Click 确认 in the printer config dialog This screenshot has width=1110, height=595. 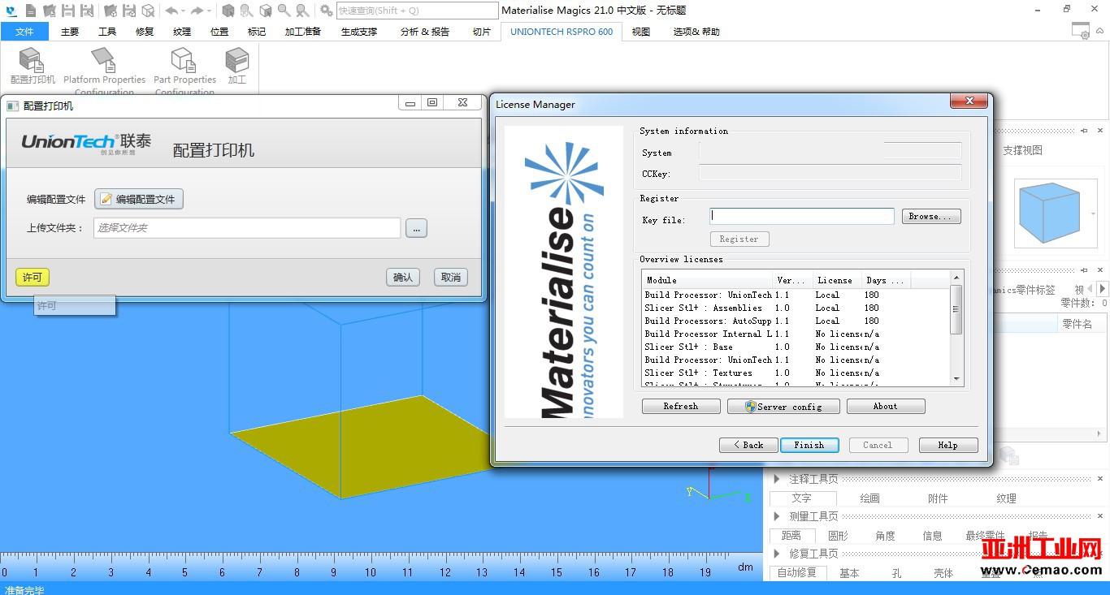[403, 277]
